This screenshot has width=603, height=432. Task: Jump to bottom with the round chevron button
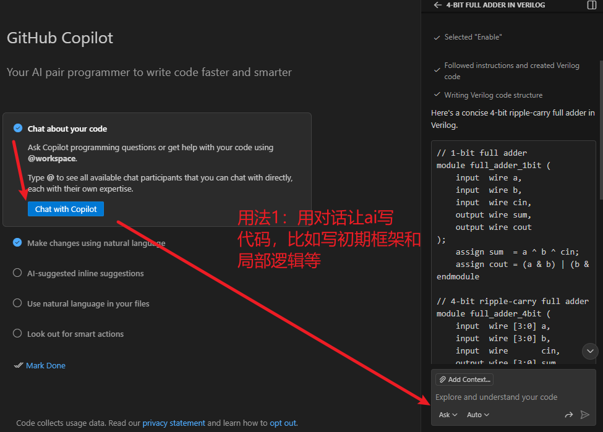click(590, 351)
